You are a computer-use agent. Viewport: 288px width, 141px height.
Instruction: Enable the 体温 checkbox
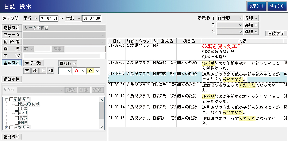(17, 109)
